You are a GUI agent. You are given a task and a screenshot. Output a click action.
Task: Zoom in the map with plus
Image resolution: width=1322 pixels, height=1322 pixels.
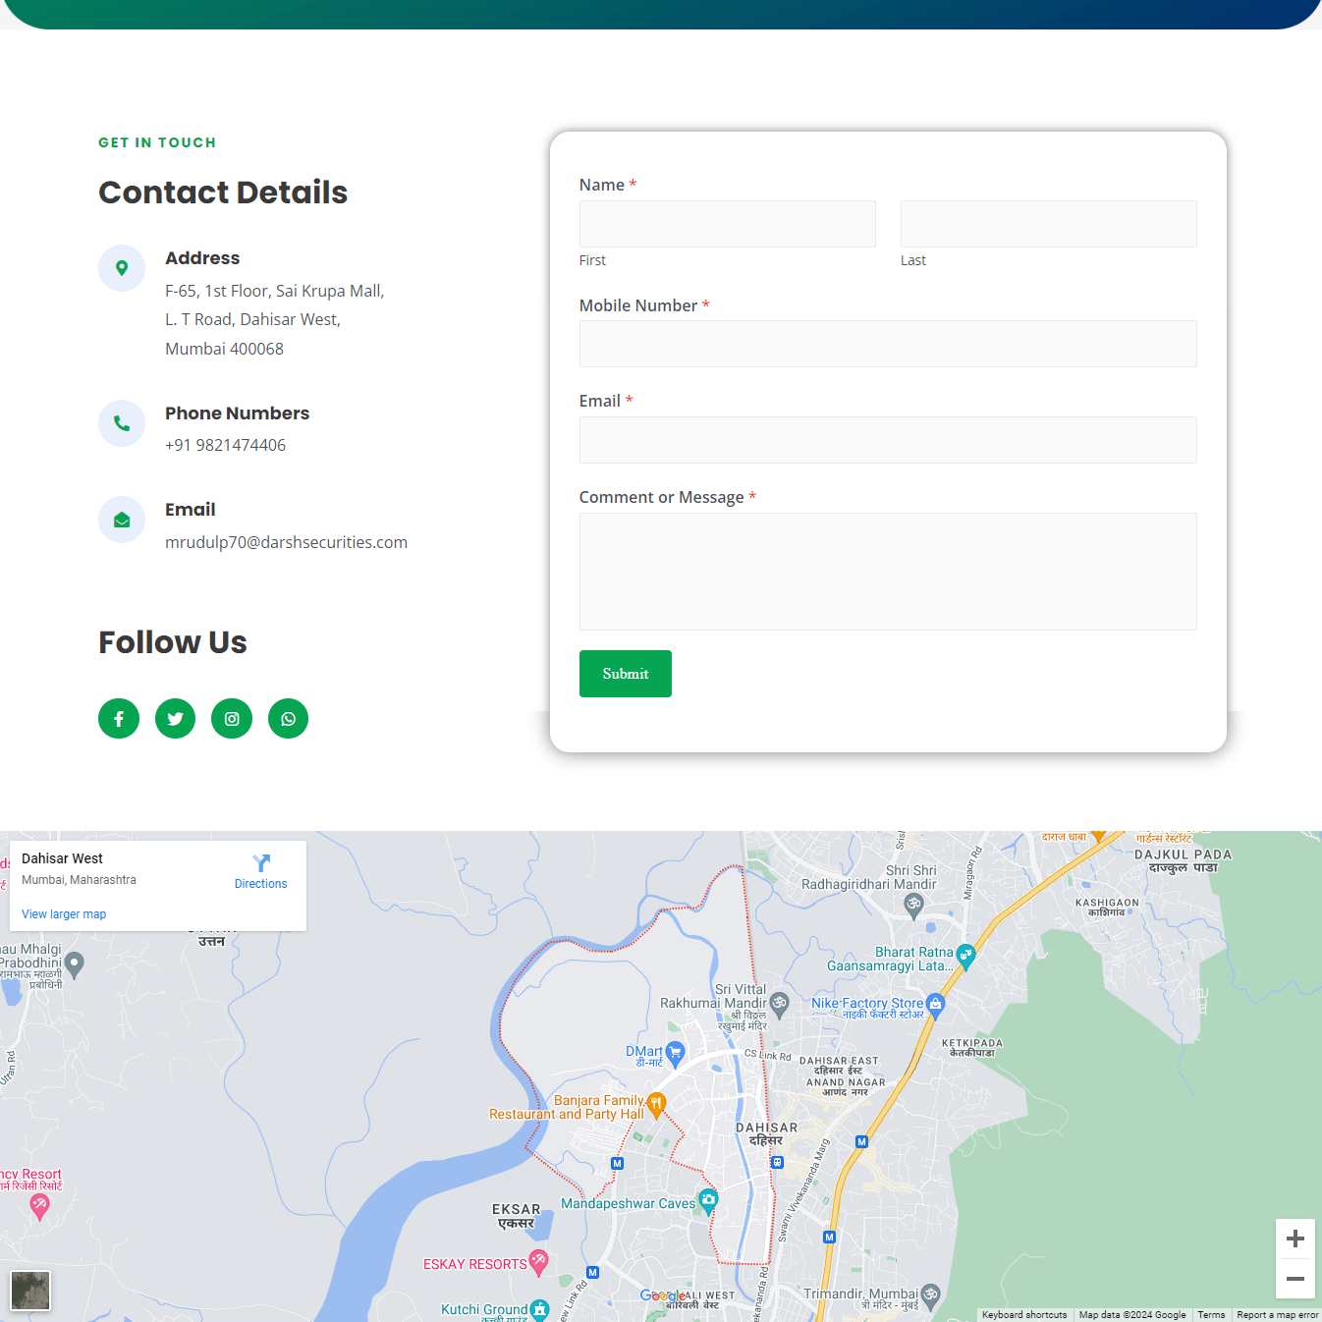1294,1239
